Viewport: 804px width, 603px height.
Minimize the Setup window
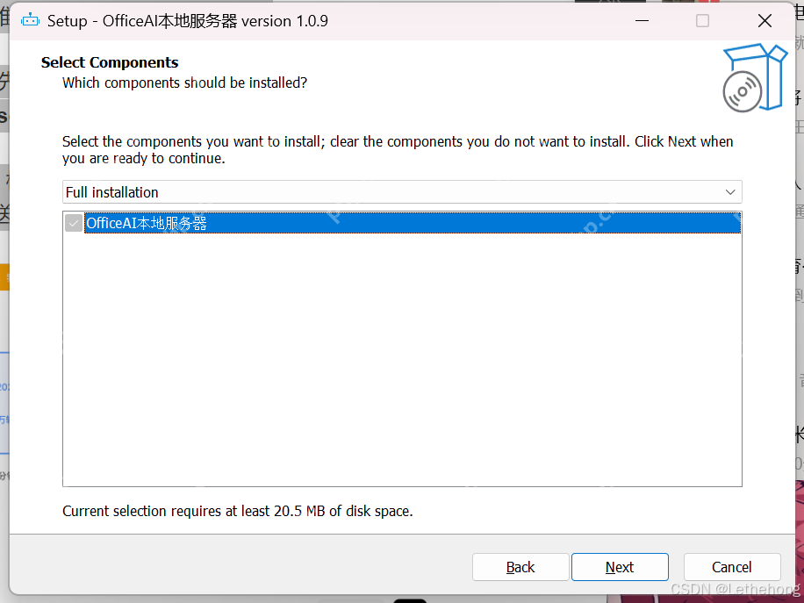(x=642, y=21)
